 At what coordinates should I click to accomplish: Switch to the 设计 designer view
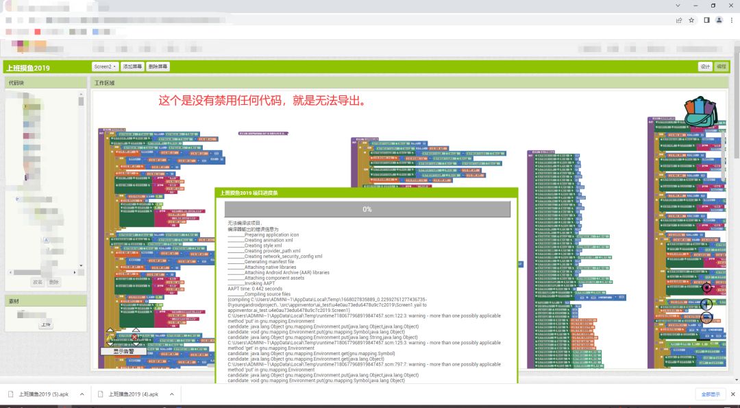point(705,67)
